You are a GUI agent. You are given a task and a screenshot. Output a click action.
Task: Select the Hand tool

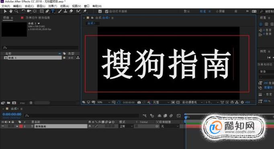11,11
